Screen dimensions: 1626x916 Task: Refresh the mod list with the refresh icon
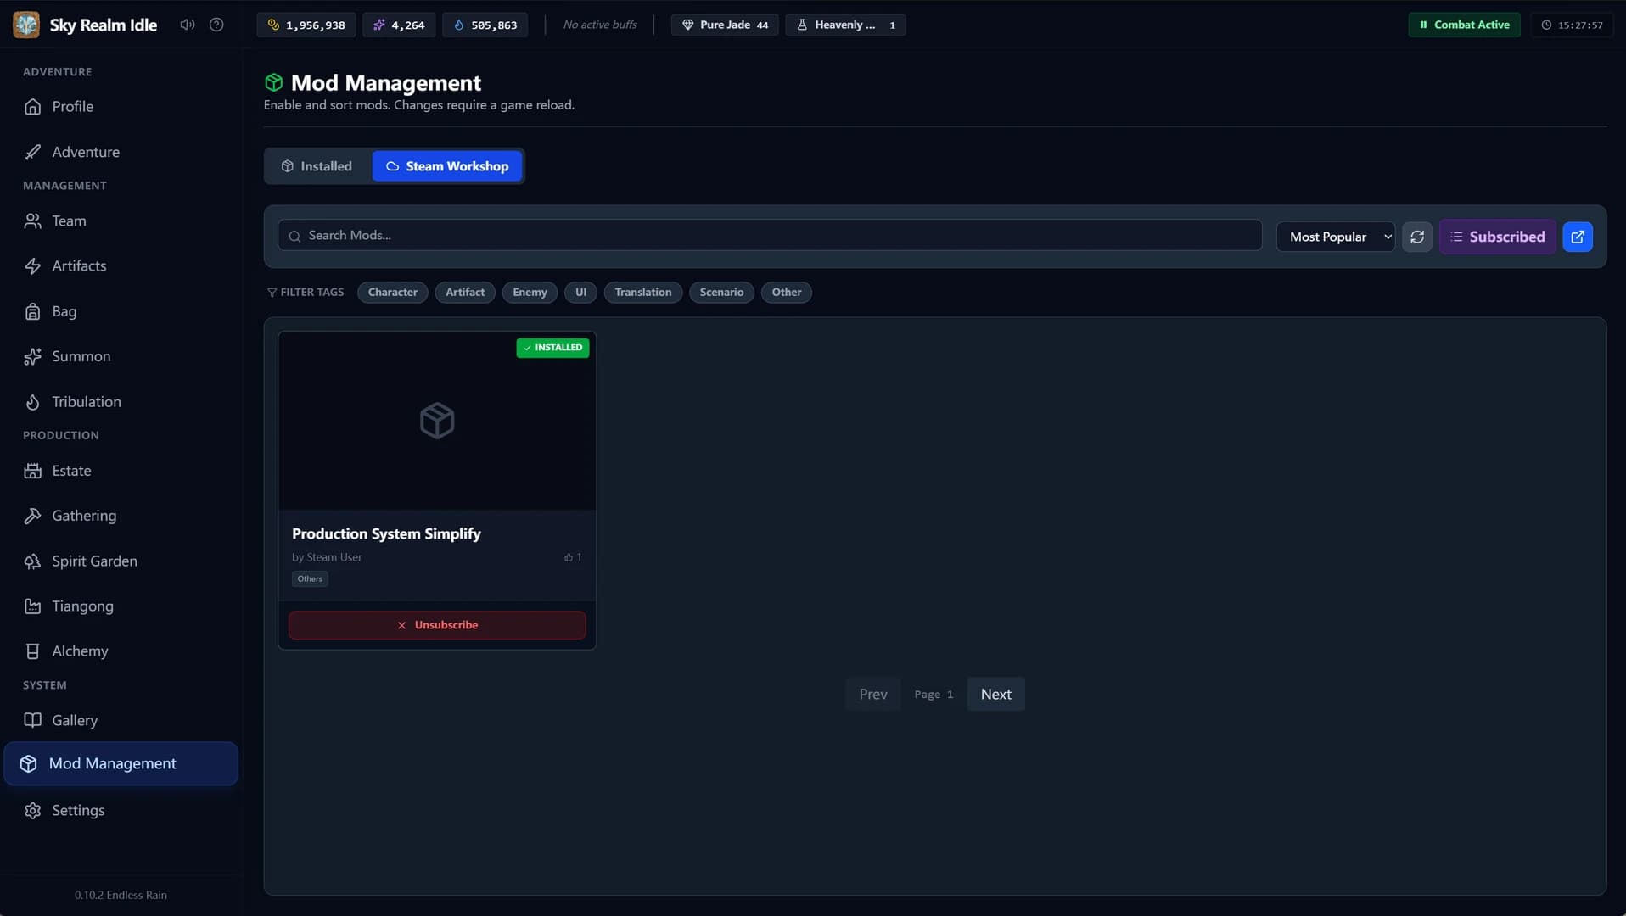point(1416,237)
